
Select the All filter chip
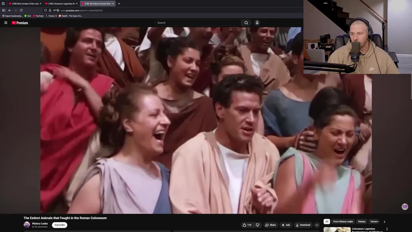point(327,221)
